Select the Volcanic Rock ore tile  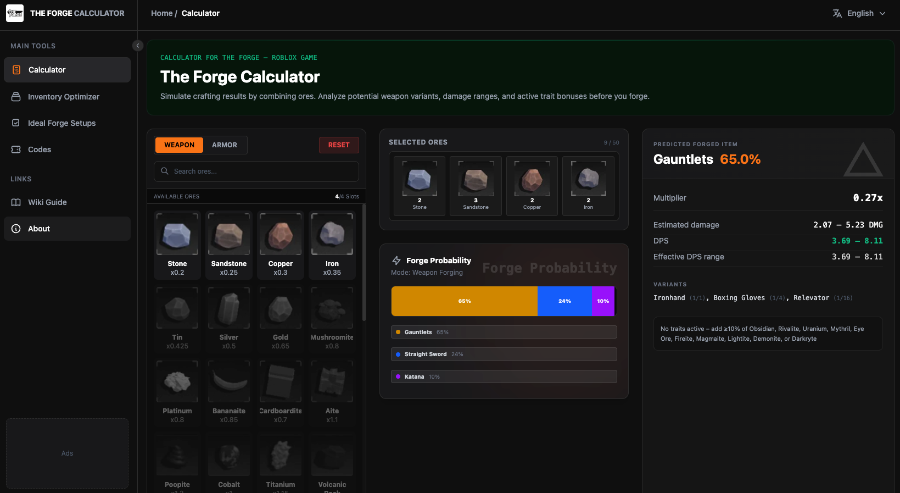332,463
